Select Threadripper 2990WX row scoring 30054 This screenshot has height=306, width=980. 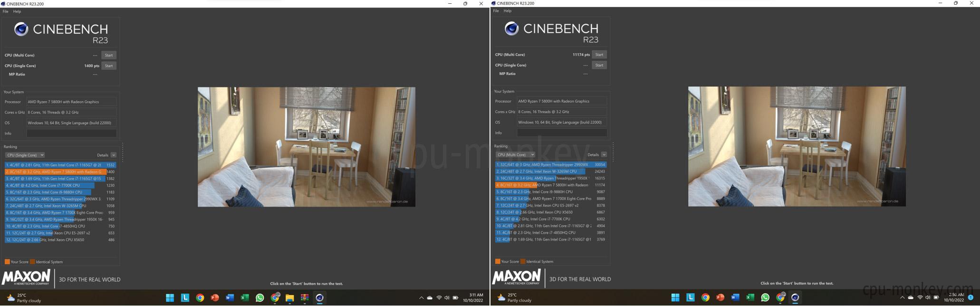pos(551,164)
